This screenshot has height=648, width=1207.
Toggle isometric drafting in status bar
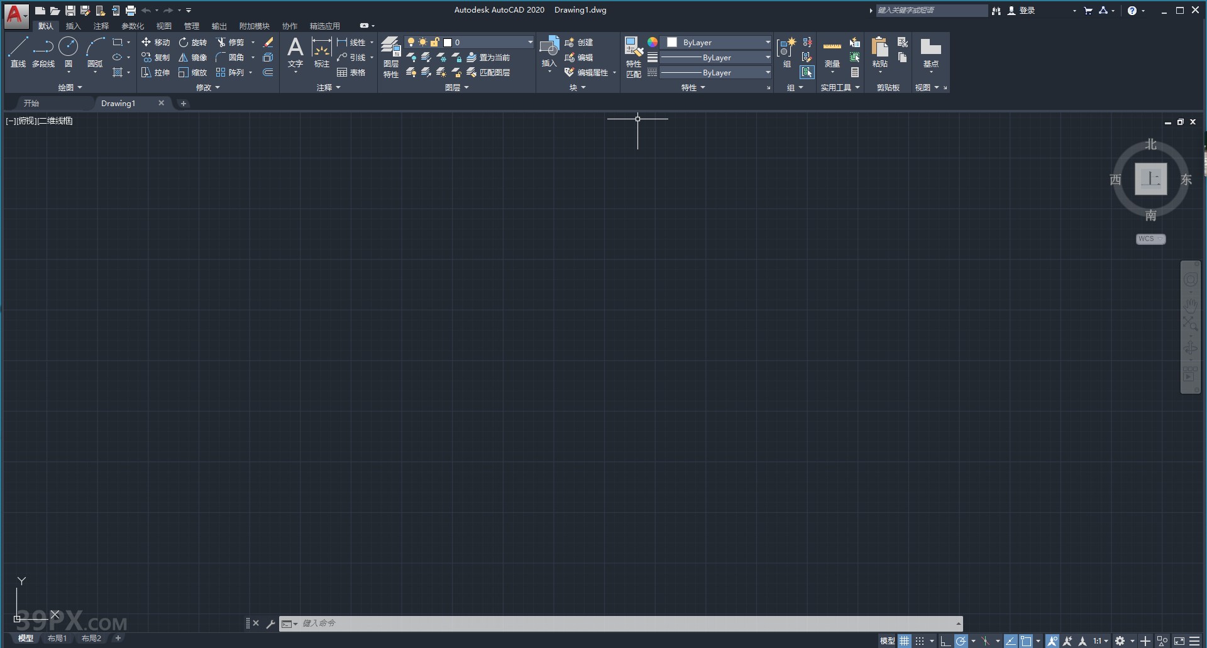[986, 641]
